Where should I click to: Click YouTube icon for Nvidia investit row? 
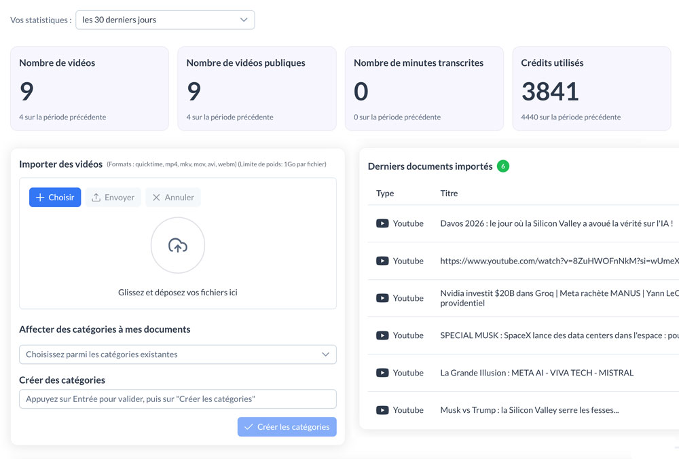pos(382,298)
